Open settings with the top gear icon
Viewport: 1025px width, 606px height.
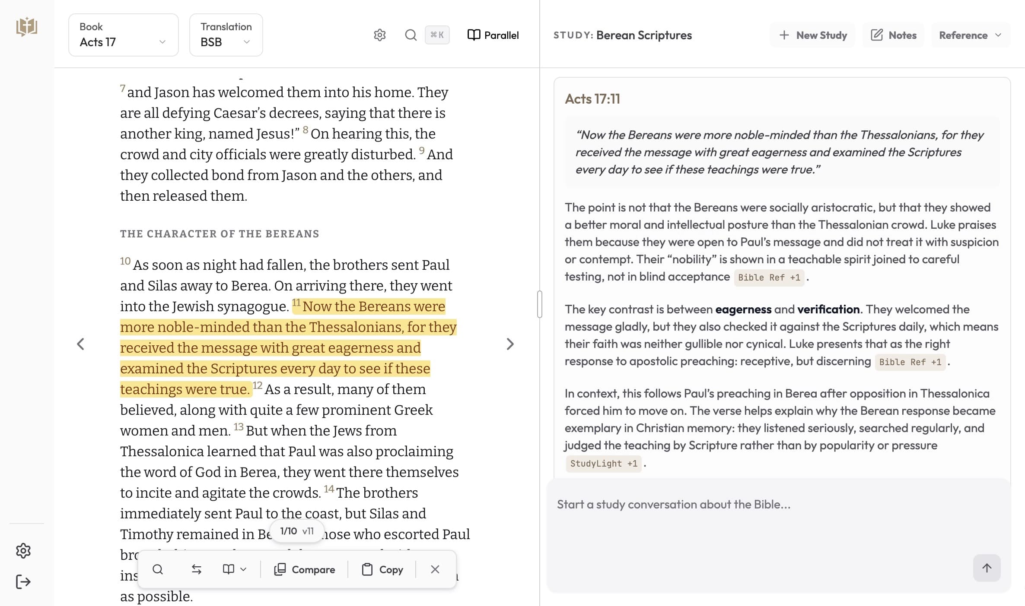[379, 35]
